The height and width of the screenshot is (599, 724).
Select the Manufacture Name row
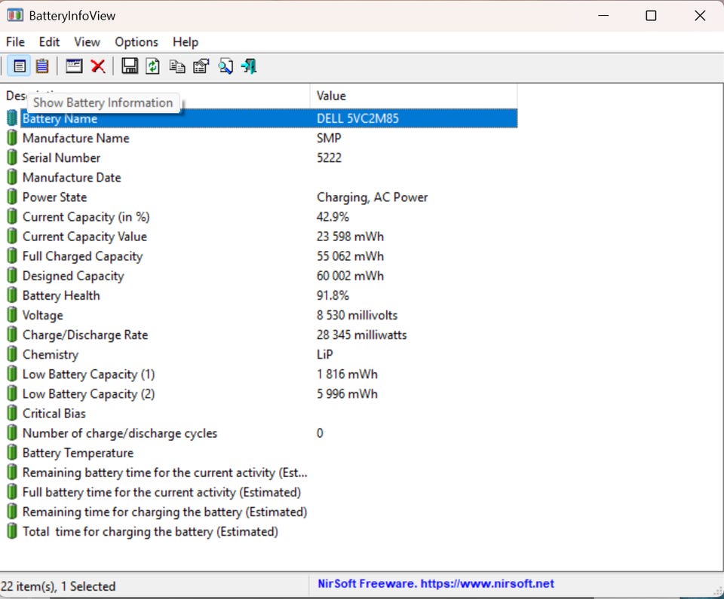coord(262,138)
